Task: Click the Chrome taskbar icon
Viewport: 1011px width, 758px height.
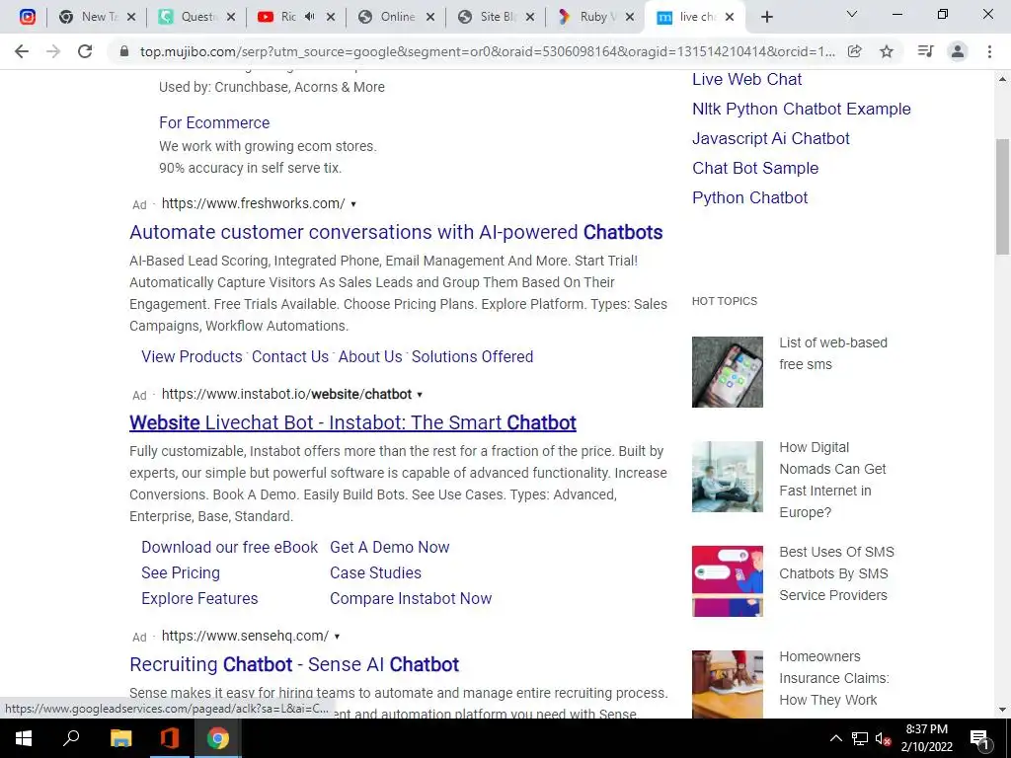Action: coord(218,738)
